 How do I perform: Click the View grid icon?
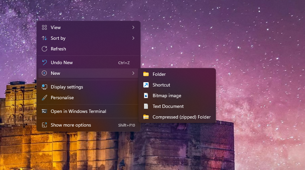click(x=44, y=27)
